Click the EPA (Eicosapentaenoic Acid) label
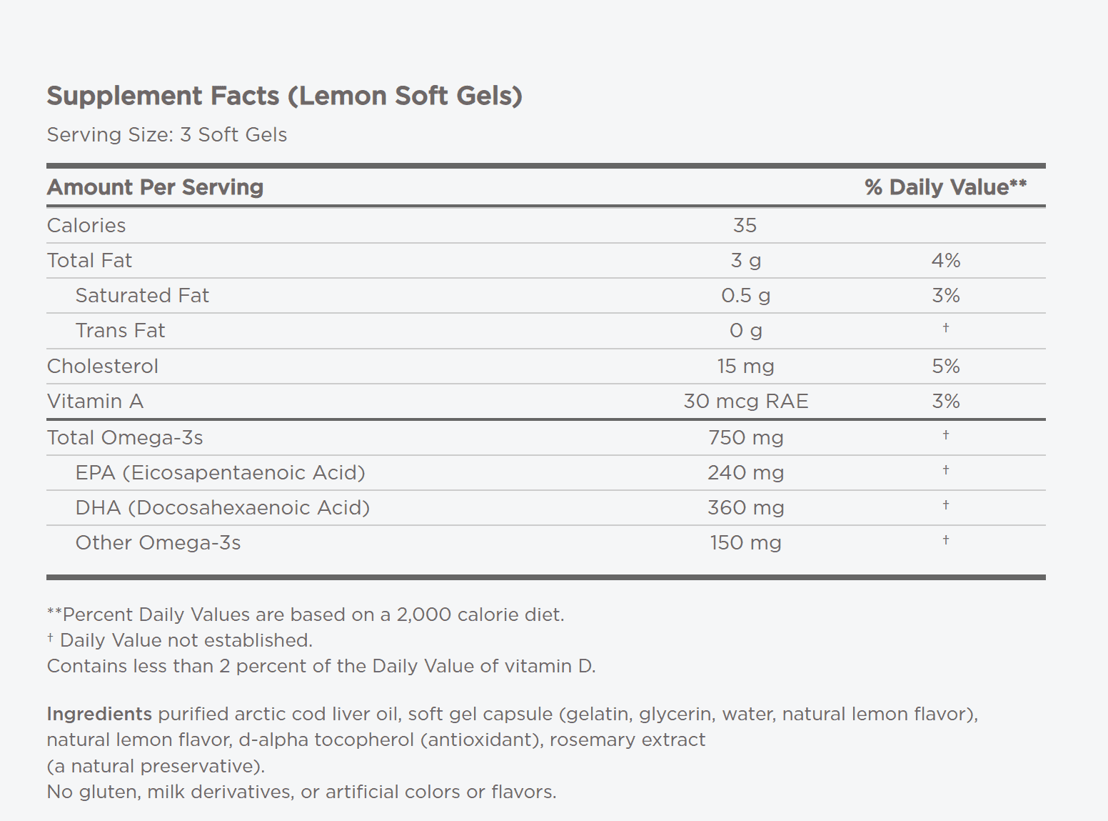Screen dimensions: 1108x821 [220, 472]
